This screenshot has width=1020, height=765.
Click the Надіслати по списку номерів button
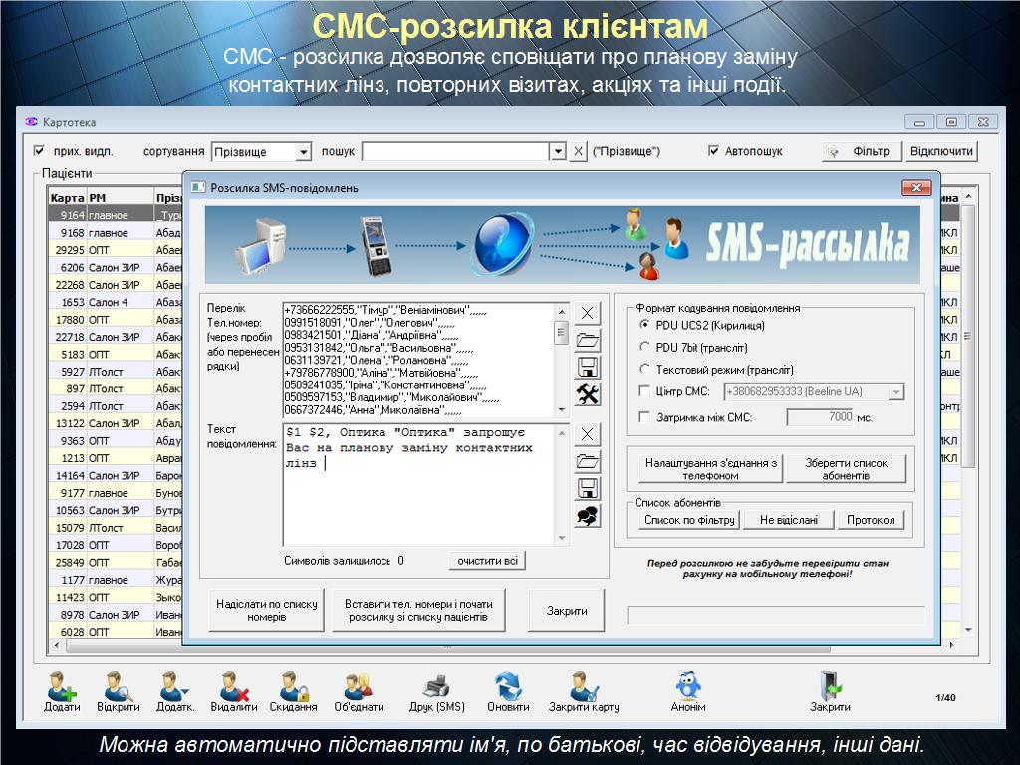click(267, 610)
